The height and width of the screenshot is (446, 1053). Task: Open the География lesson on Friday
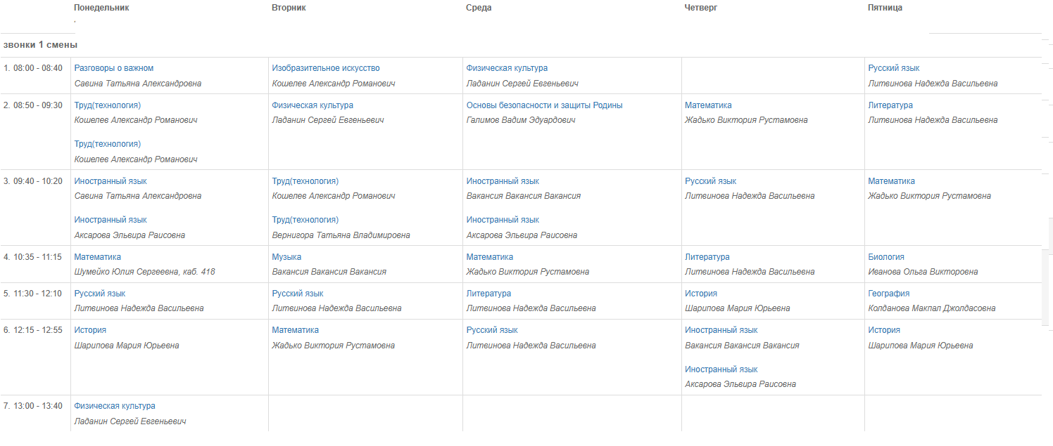click(889, 294)
